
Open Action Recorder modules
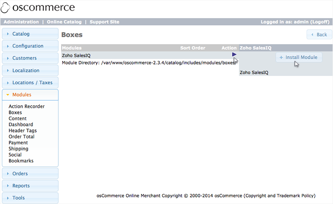26,106
